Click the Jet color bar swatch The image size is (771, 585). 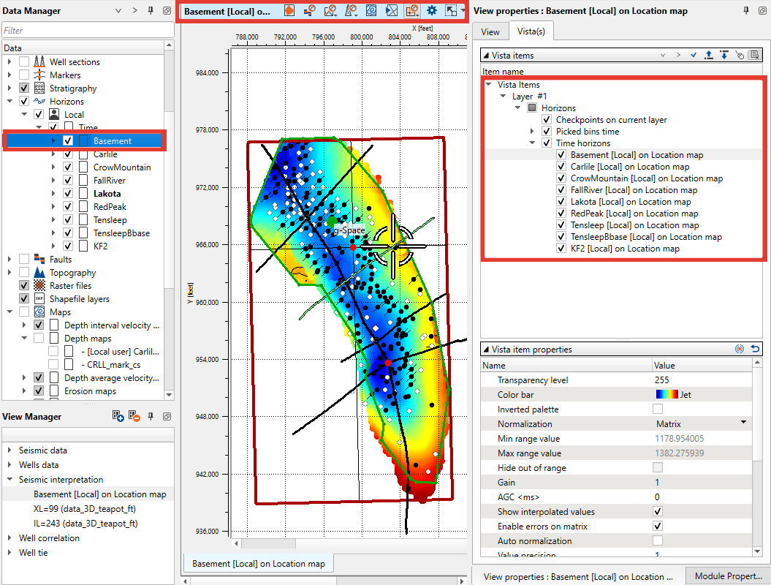tap(666, 395)
